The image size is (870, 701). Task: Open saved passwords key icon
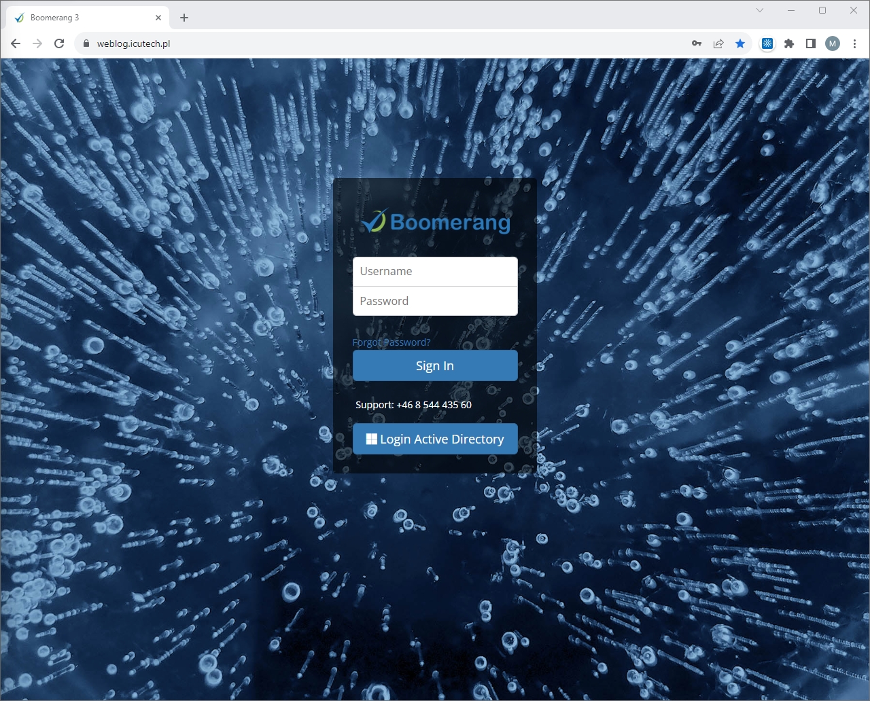(697, 43)
